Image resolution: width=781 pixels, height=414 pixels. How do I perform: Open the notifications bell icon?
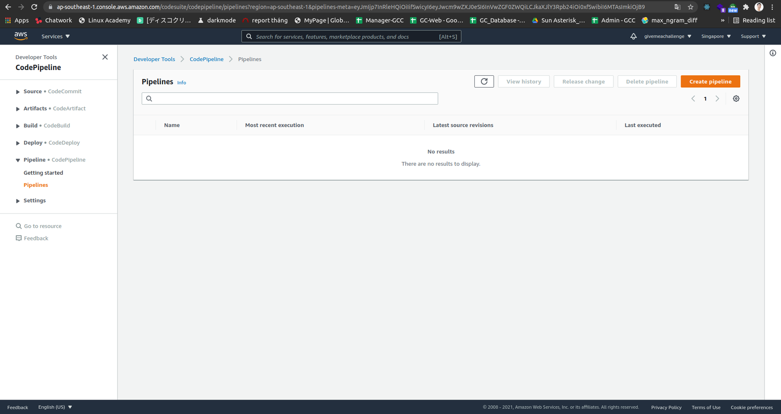[633, 36]
